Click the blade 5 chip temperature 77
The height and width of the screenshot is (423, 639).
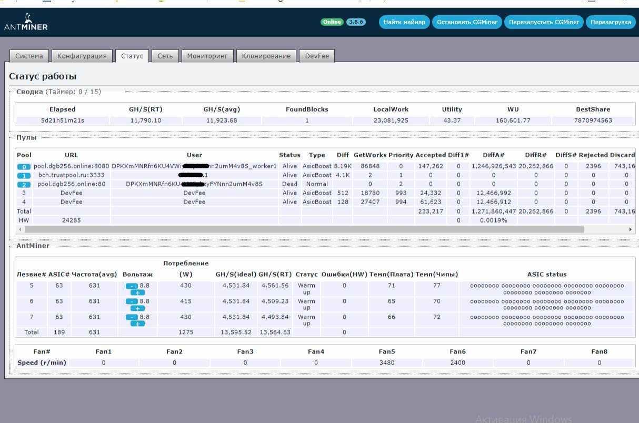(x=437, y=286)
